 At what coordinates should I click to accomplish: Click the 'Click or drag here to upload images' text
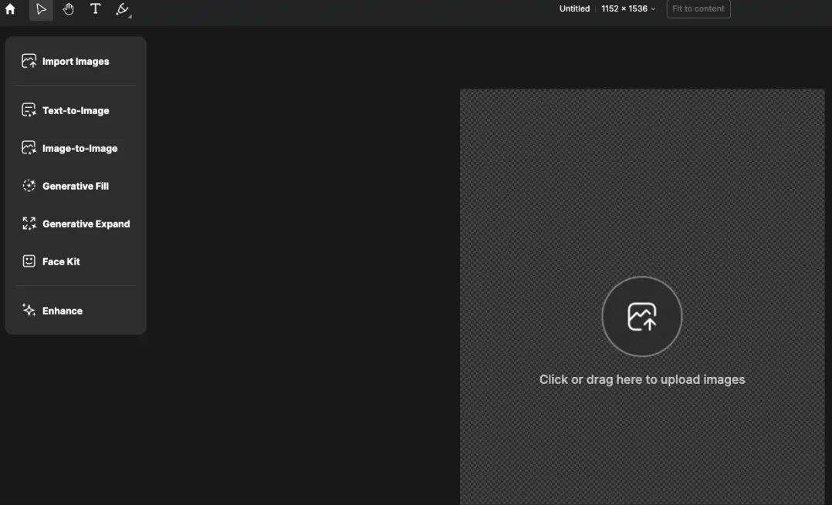pyautogui.click(x=641, y=379)
